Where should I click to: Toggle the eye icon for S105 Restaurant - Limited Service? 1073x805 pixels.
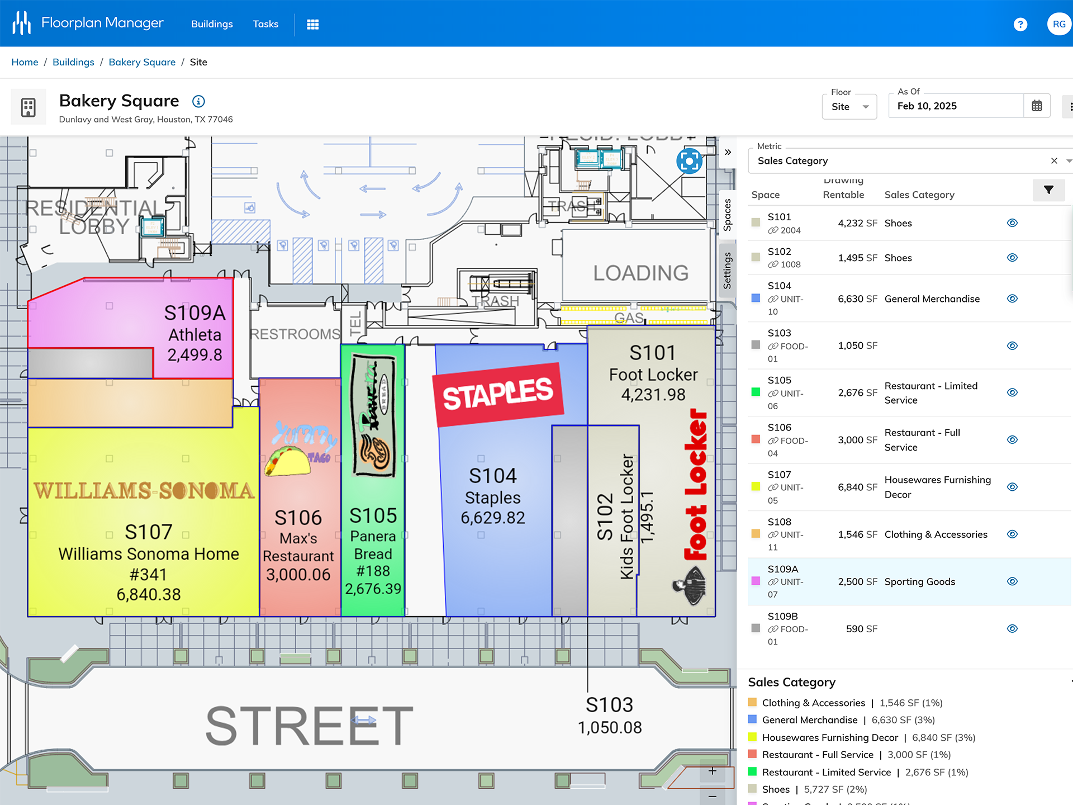pyautogui.click(x=1013, y=392)
